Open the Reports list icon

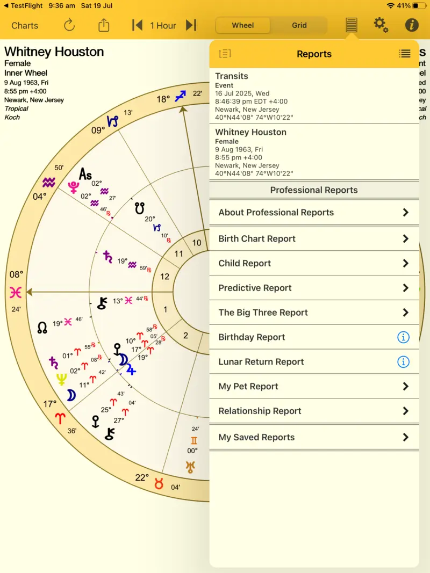coord(351,25)
